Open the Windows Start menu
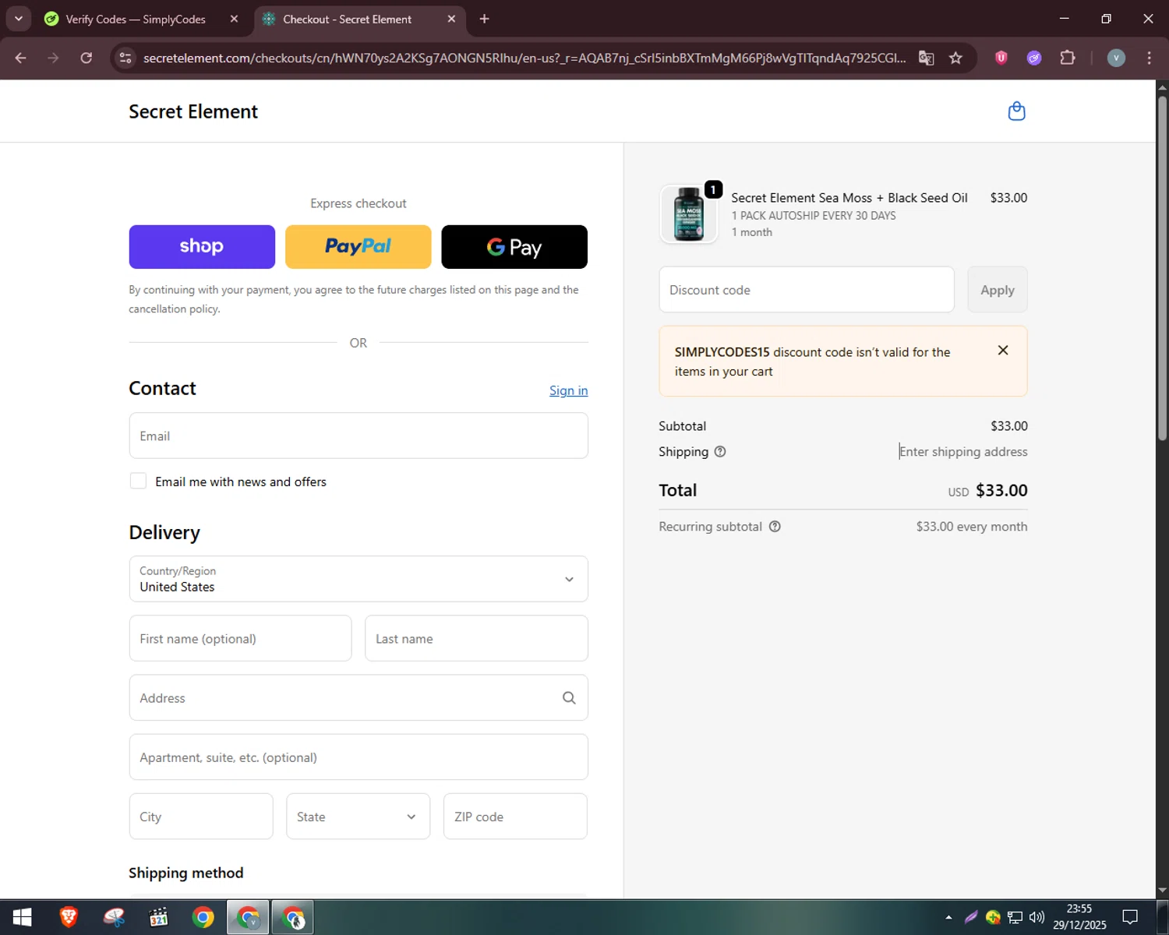 click(x=22, y=917)
